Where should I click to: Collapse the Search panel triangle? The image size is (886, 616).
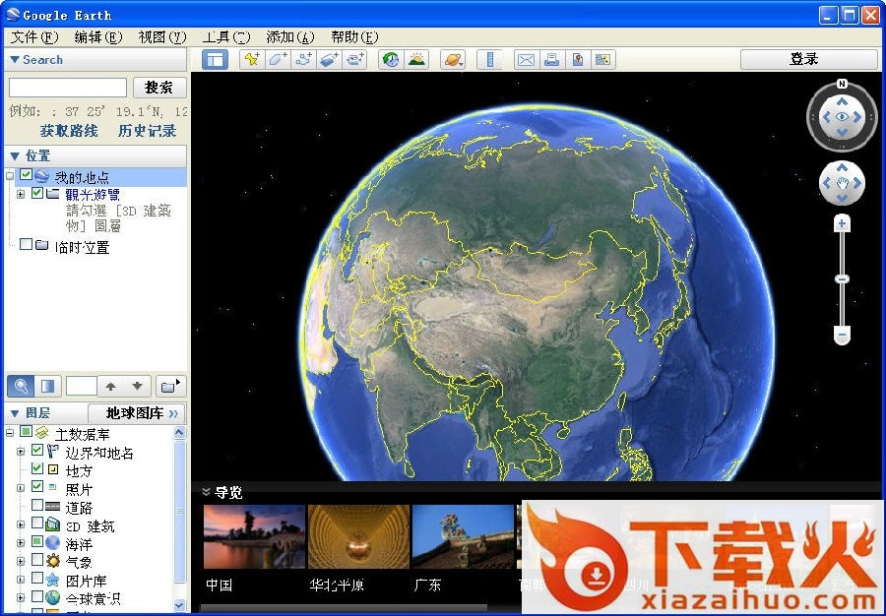(x=15, y=59)
